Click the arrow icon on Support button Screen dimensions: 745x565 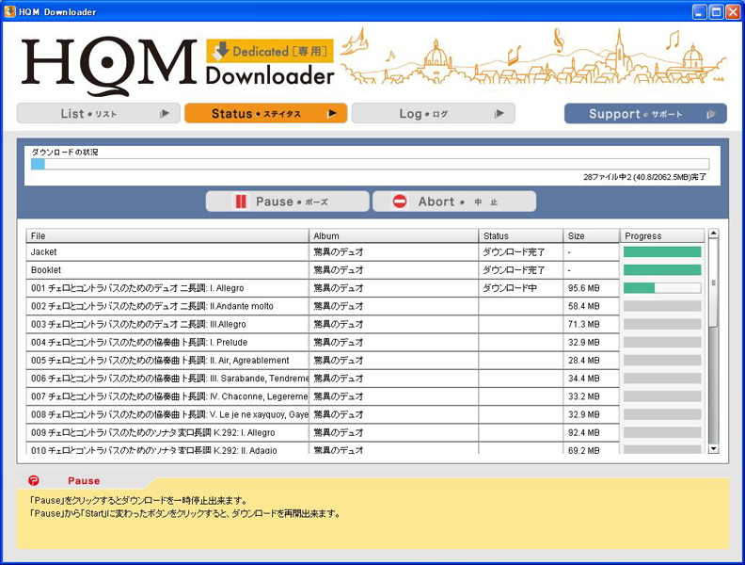tap(711, 114)
